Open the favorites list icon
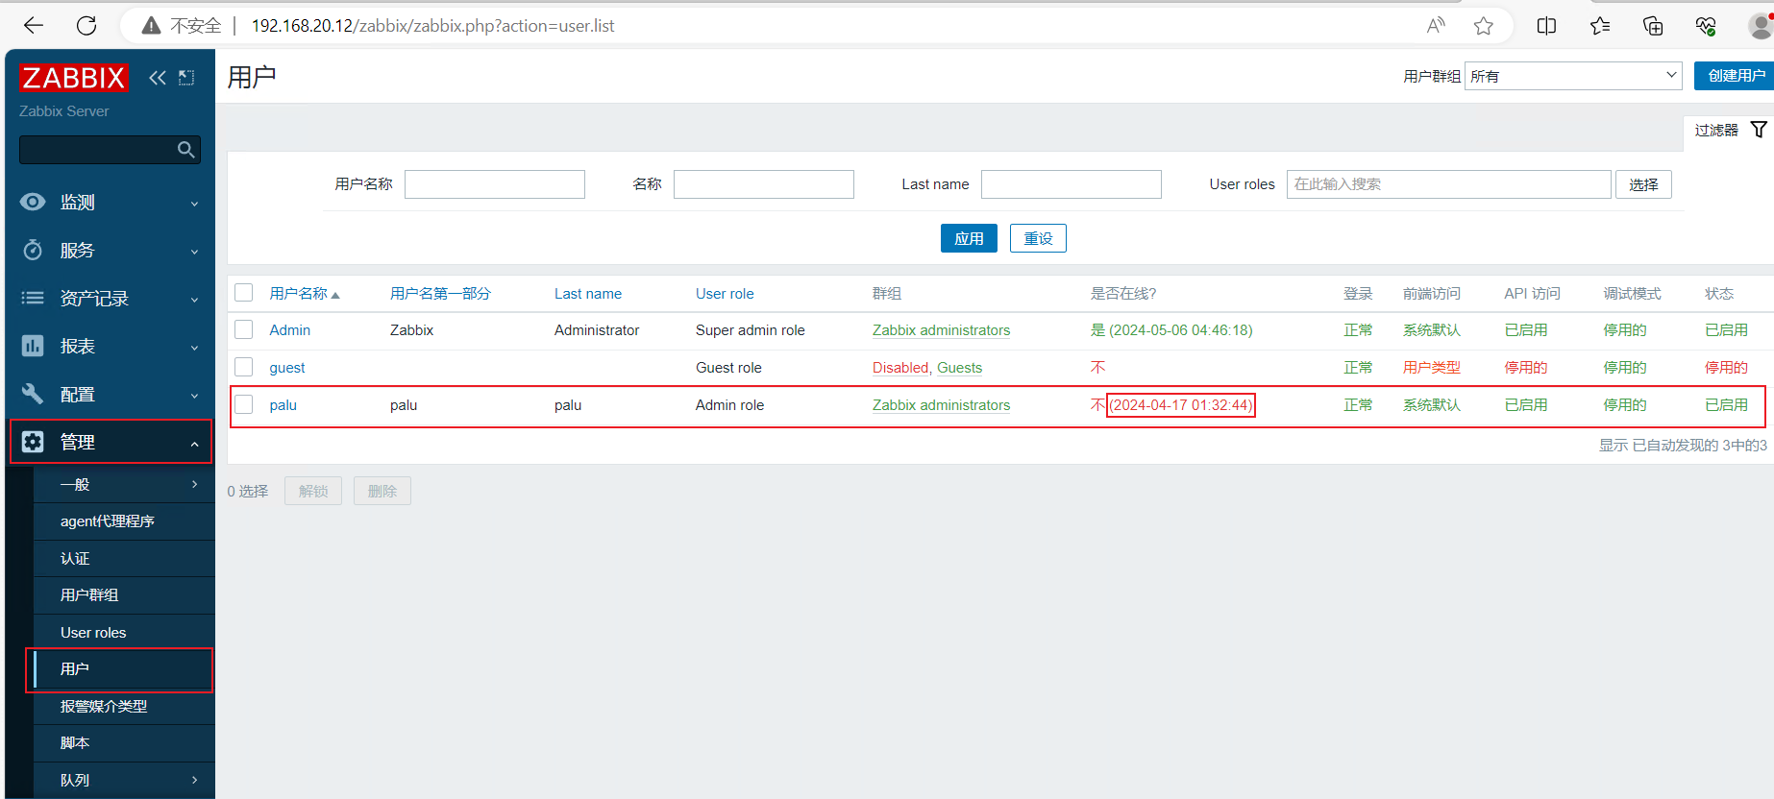 pyautogui.click(x=1600, y=26)
